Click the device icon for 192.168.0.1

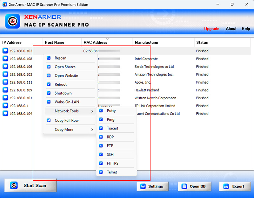[x=5, y=106]
